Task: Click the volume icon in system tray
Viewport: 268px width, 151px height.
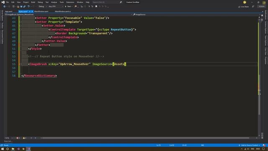Action: coord(248,149)
